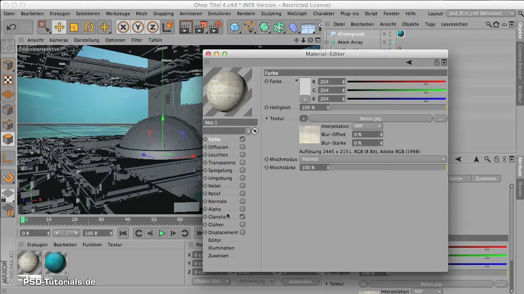Click the Beton.jpg texture button

point(370,118)
